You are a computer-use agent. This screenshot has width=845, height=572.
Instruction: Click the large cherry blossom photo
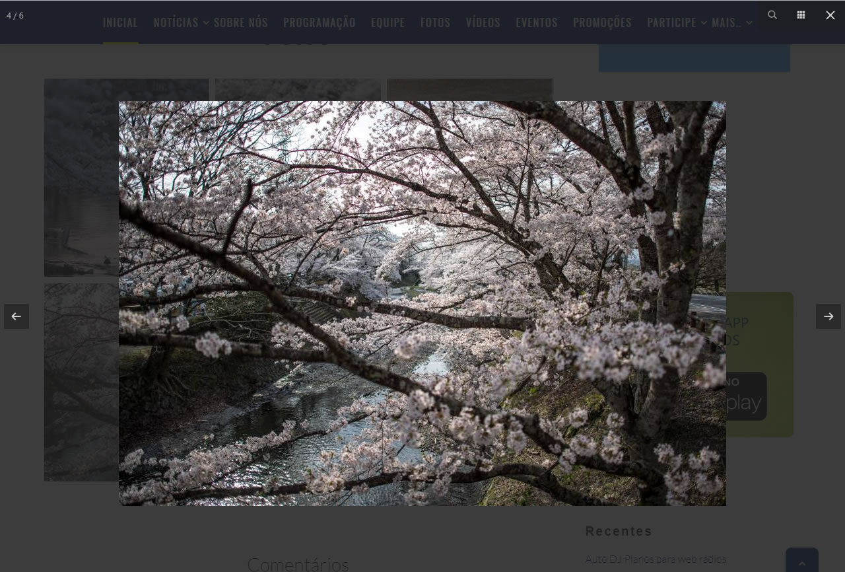pos(422,303)
